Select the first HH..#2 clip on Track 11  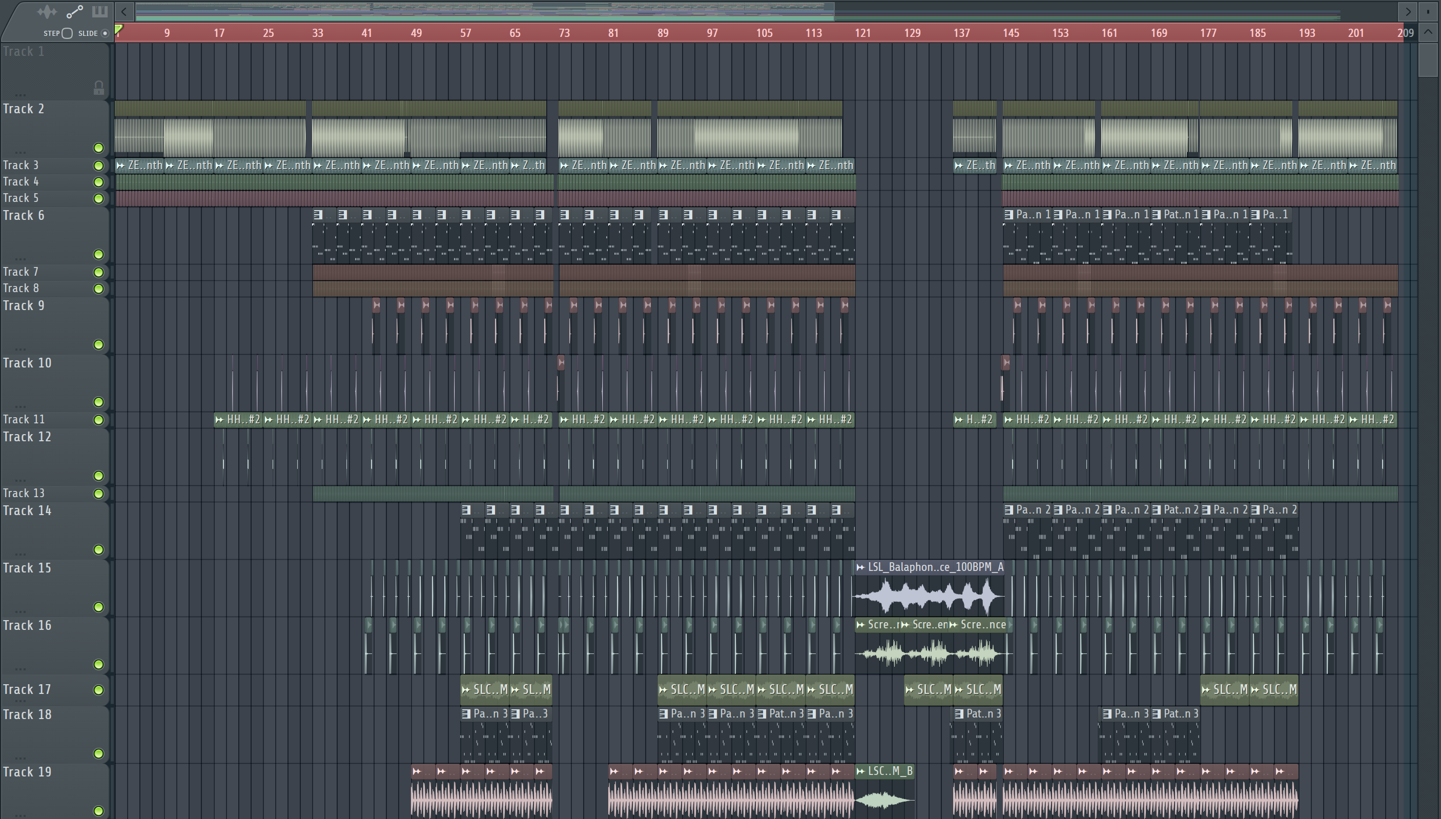tap(238, 420)
